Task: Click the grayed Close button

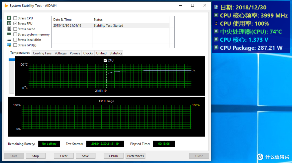Action: pyautogui.click(x=199, y=156)
